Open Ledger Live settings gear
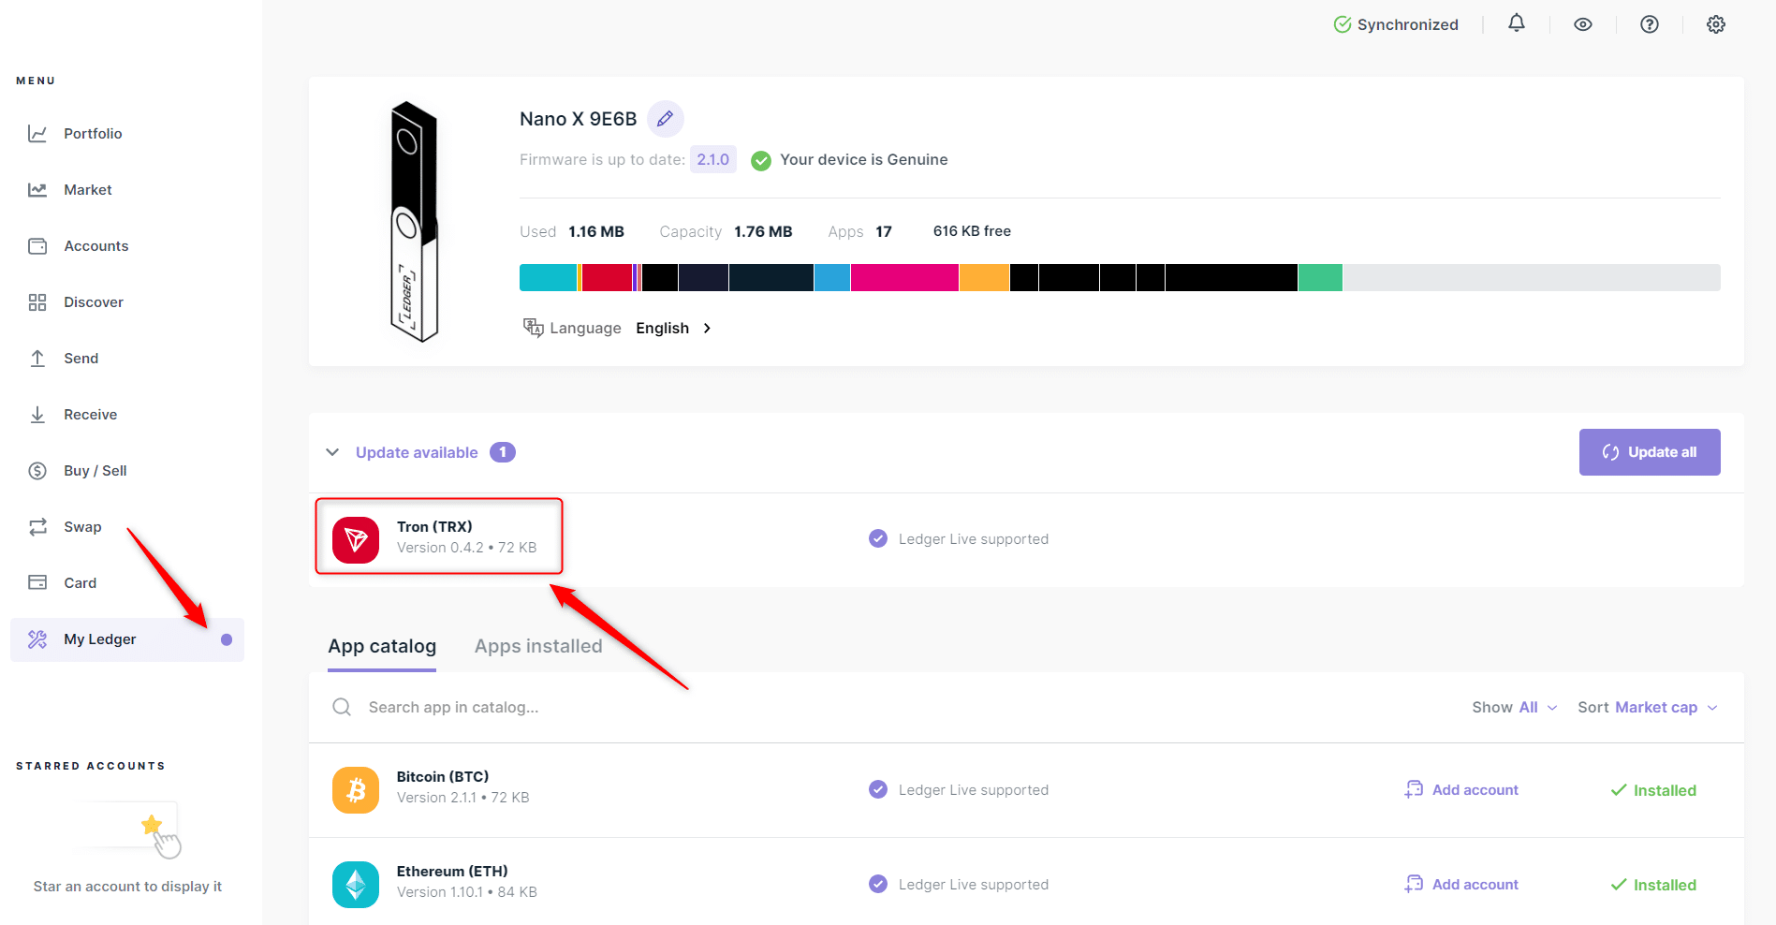 (x=1715, y=23)
